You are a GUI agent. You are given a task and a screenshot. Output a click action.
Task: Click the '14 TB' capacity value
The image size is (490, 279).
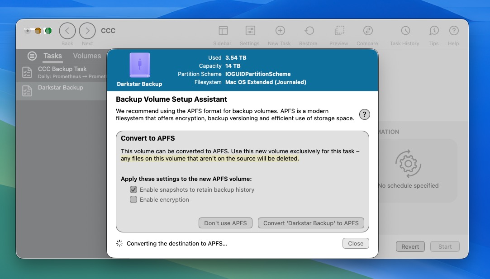tap(233, 66)
